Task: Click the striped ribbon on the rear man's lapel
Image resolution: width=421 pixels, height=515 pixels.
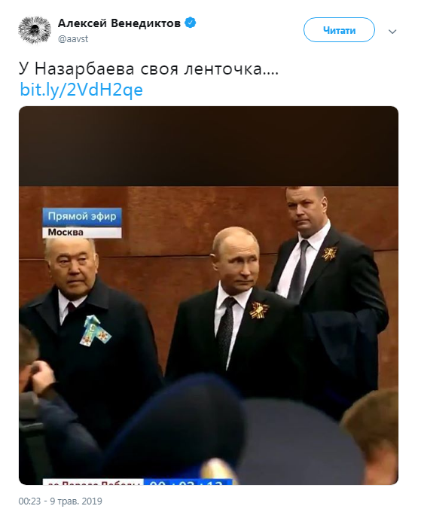Action: (x=329, y=254)
